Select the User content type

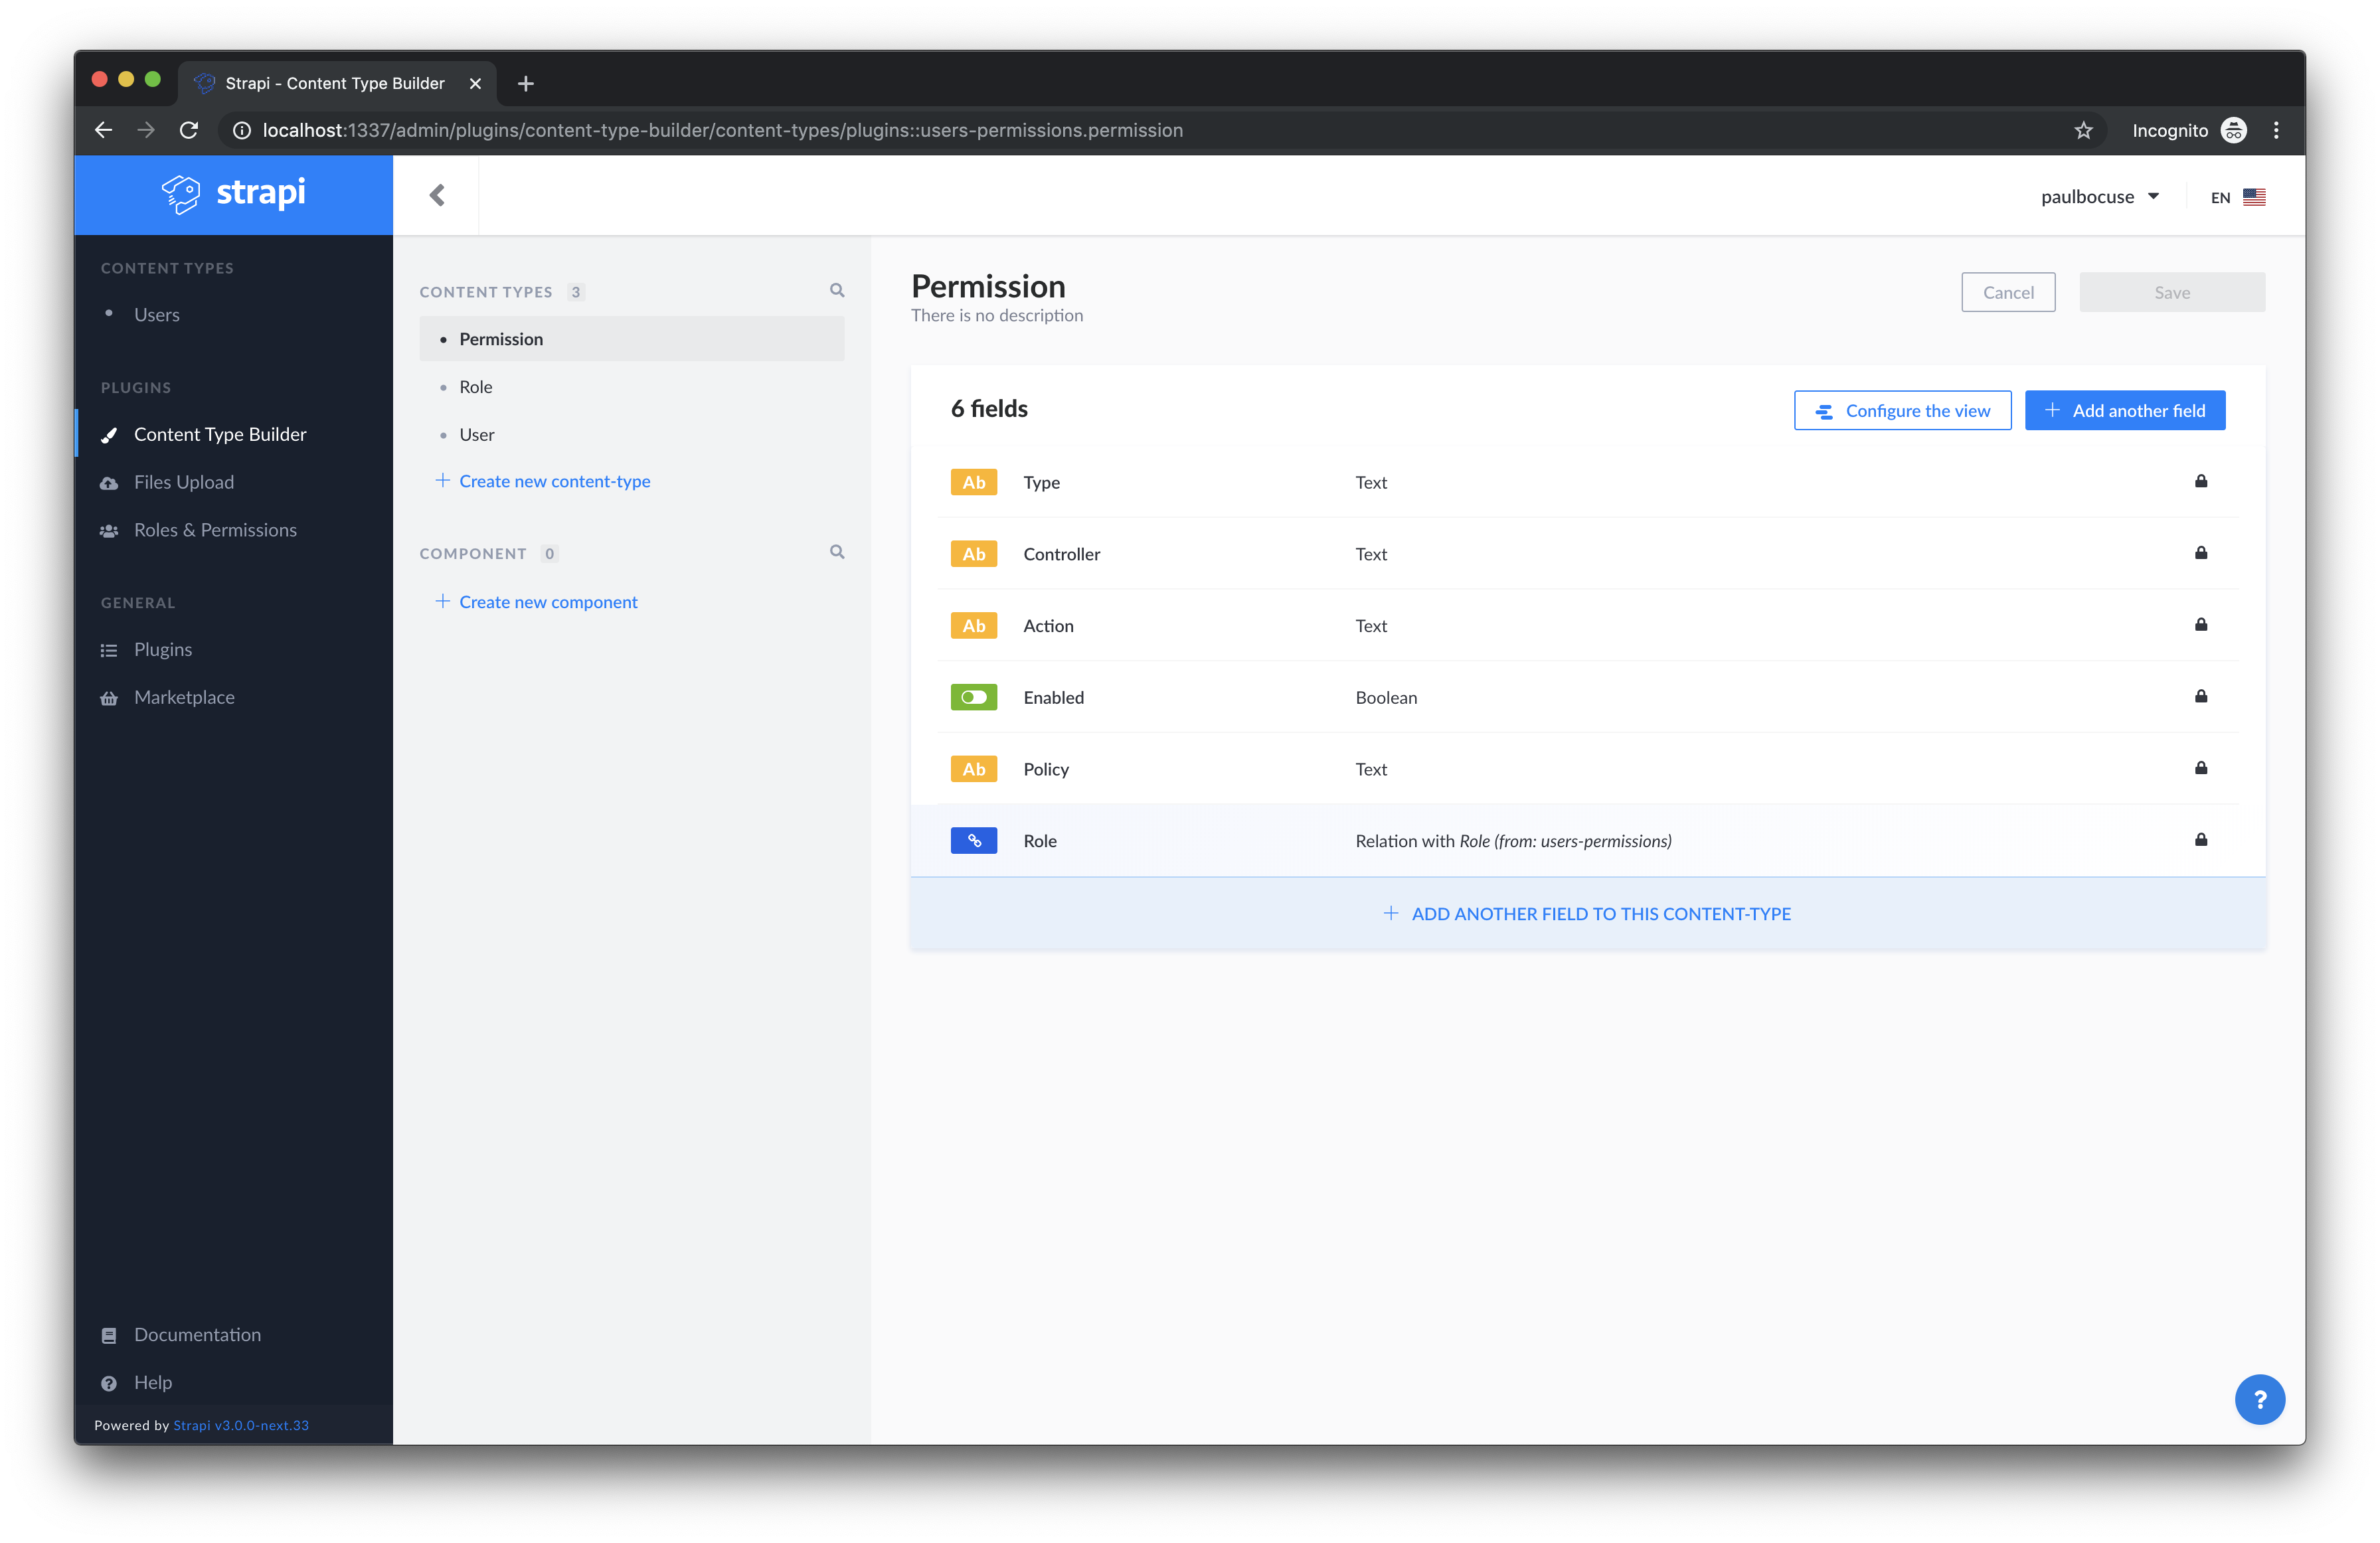tap(477, 434)
